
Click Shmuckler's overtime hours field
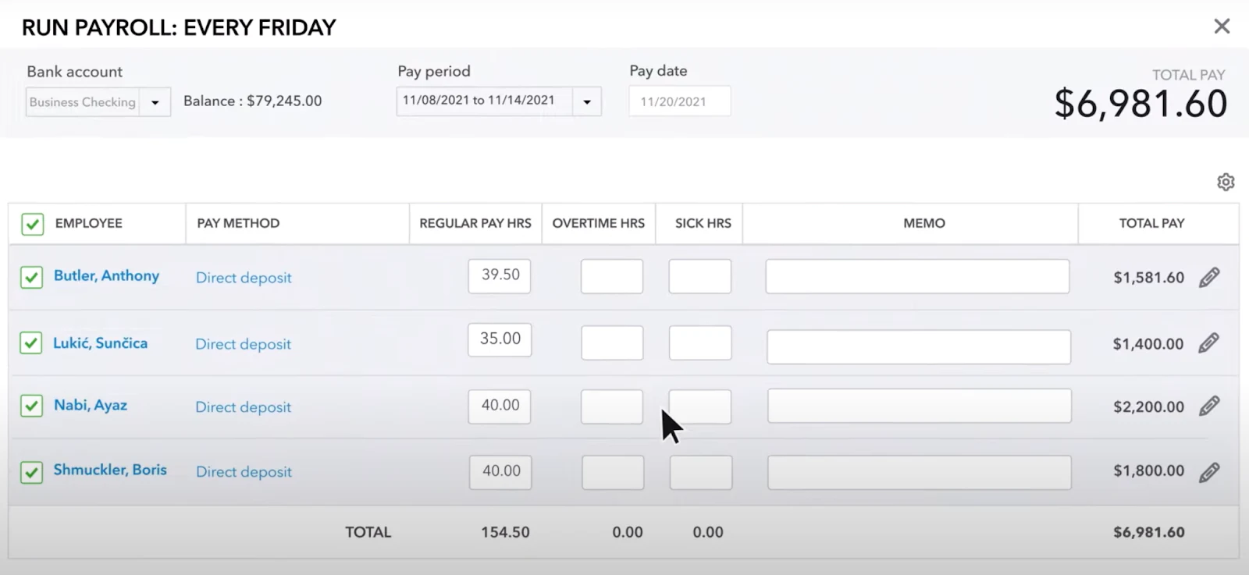613,472
